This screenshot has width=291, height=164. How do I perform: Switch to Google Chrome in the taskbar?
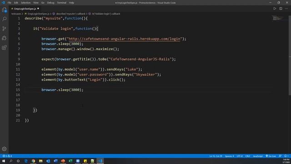click(33, 161)
